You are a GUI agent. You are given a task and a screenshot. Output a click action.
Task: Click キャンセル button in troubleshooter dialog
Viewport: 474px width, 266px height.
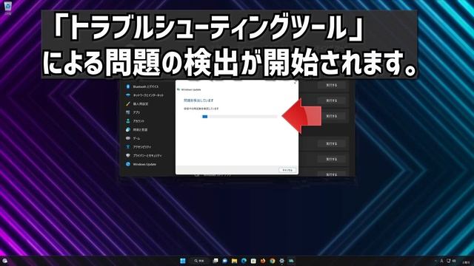click(x=287, y=170)
